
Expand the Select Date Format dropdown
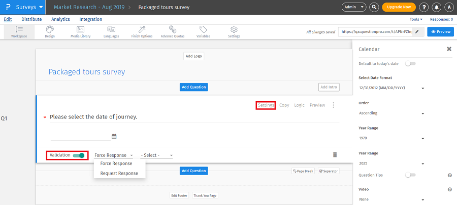point(391,88)
